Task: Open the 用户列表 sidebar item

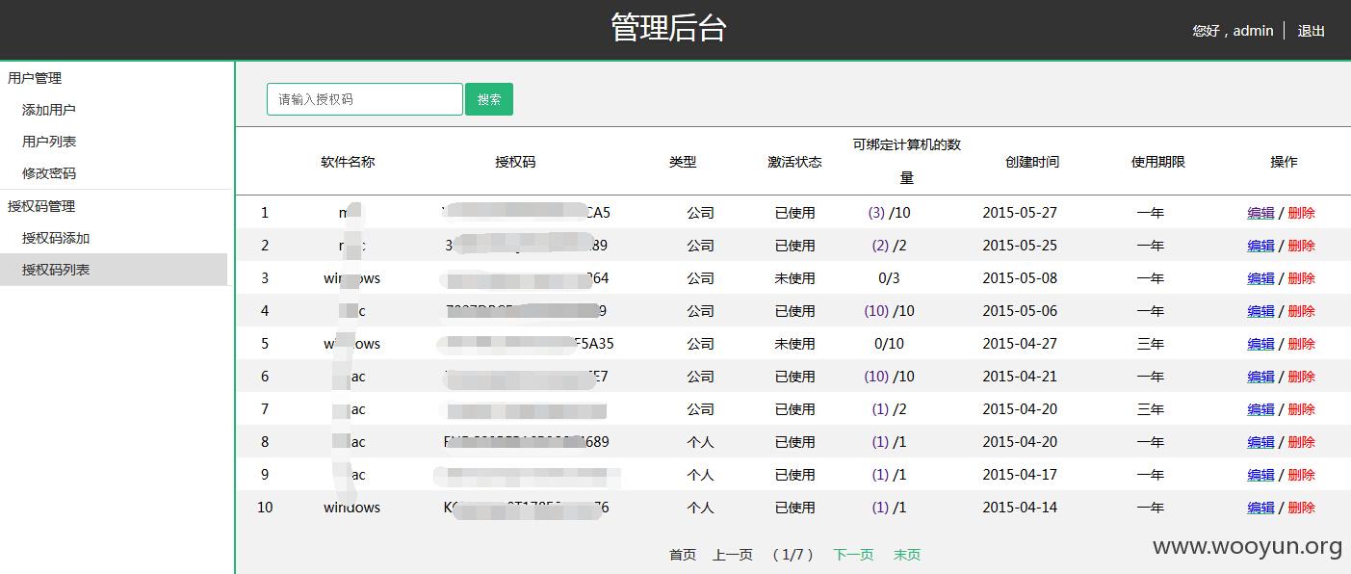Action: pos(49,142)
